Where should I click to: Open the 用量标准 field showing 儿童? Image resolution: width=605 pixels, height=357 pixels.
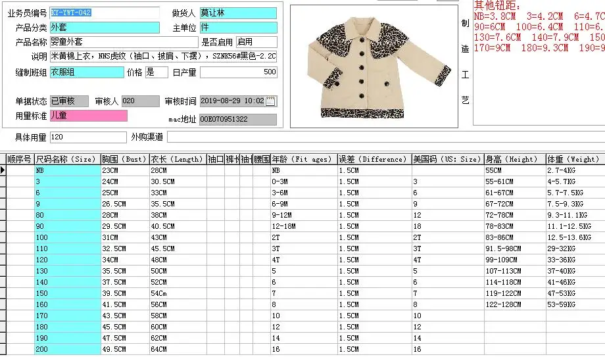pyautogui.click(x=88, y=116)
